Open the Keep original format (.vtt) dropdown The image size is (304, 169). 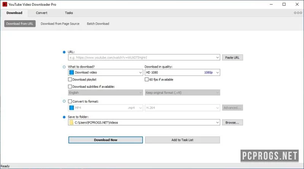pyautogui.click(x=182, y=93)
